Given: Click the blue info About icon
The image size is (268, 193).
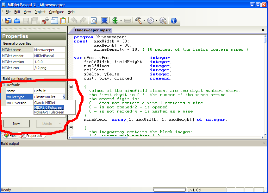Looking at the screenshot, I should (173, 21).
